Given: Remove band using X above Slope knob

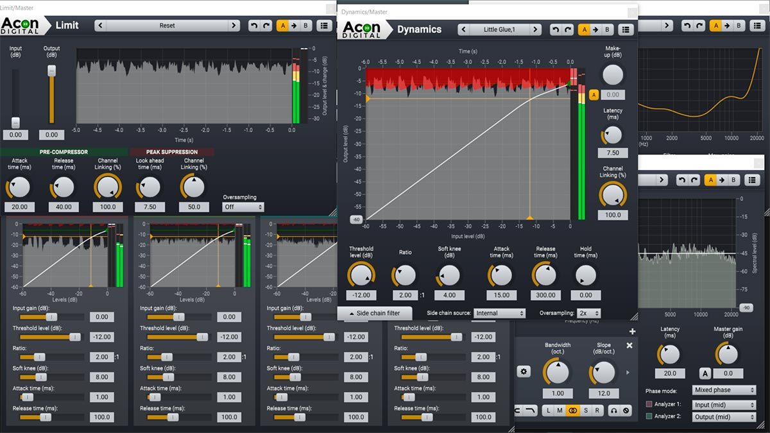Looking at the screenshot, I should (629, 345).
